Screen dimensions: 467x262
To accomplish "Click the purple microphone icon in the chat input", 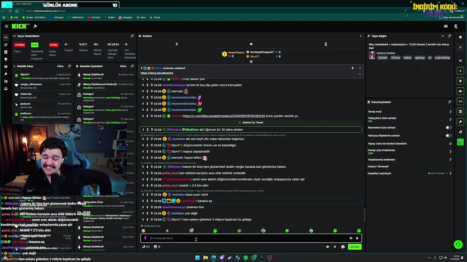I will pos(145,238).
